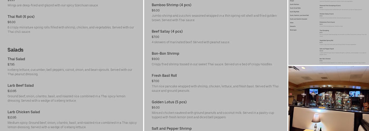Click the Thai Roll (6 pcs) item

coord(21,17)
